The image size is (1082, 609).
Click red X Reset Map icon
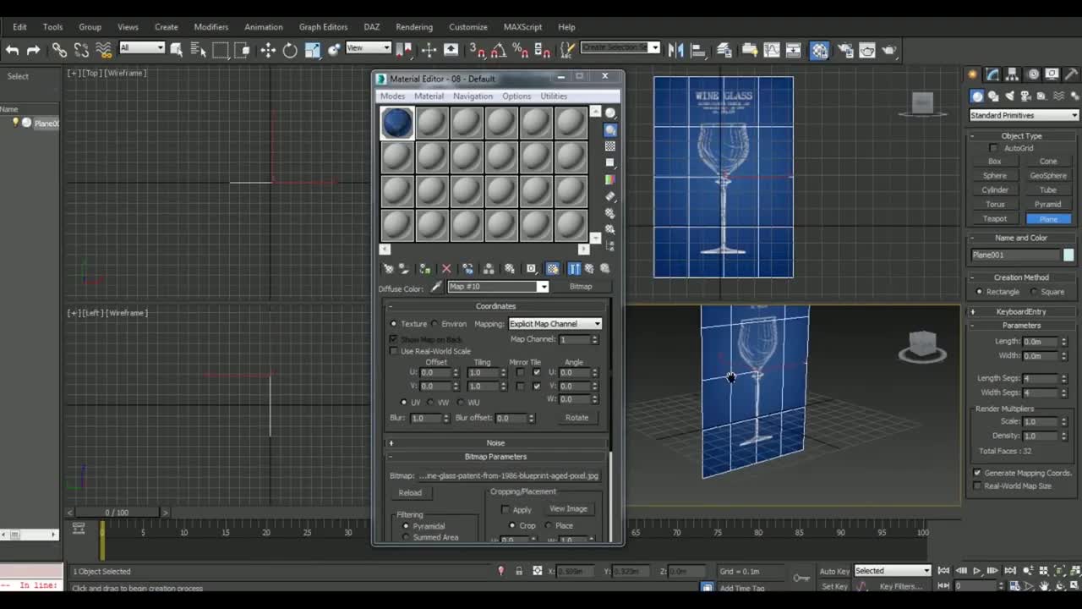(x=446, y=268)
